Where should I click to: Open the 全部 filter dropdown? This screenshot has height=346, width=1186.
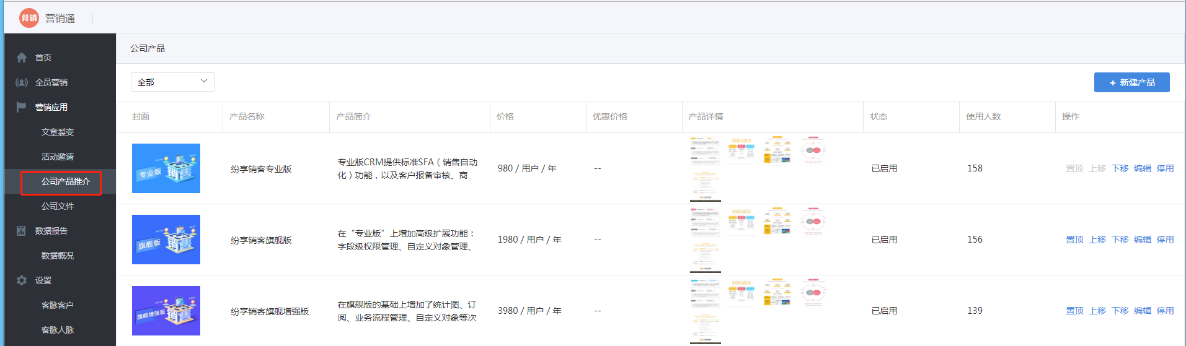click(172, 82)
